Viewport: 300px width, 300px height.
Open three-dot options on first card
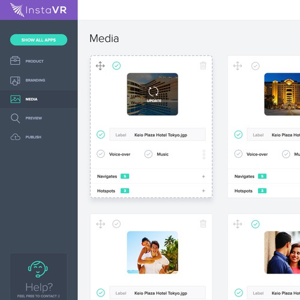tap(204, 154)
